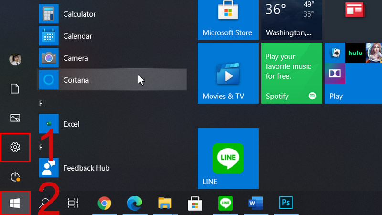Image resolution: width=382 pixels, height=215 pixels.
Task: Open Task View on the taskbar
Action: pos(73,203)
